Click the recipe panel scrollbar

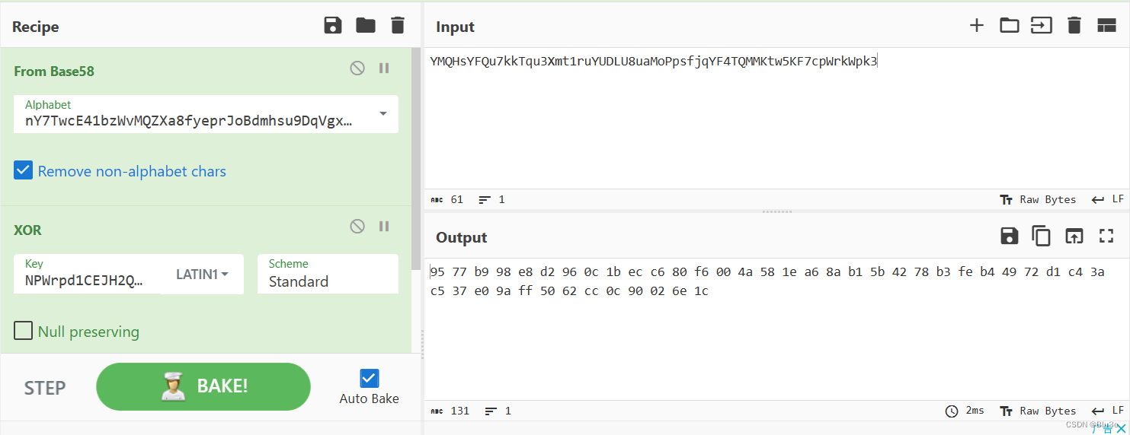415,160
